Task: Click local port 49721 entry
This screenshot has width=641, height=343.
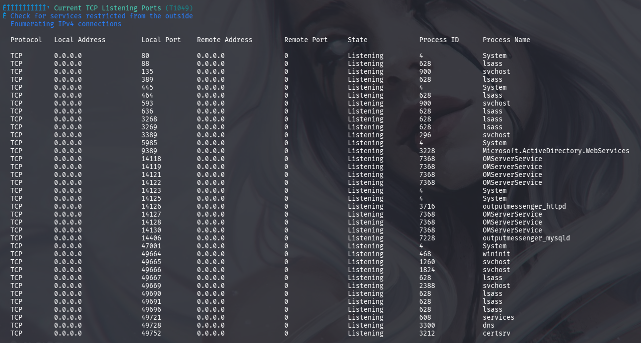Action: (151, 317)
